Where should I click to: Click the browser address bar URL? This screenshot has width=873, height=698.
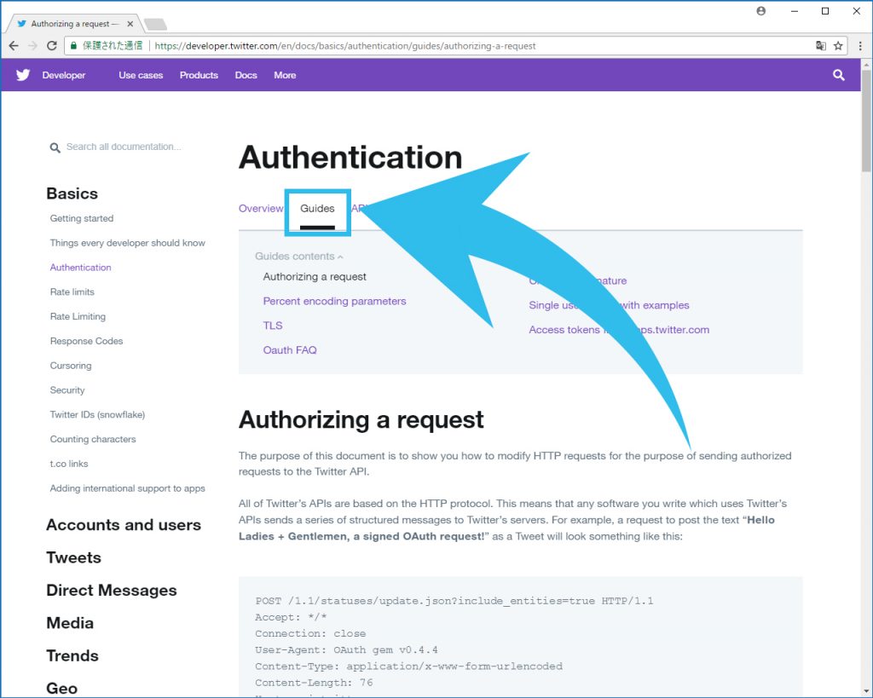[x=345, y=46]
